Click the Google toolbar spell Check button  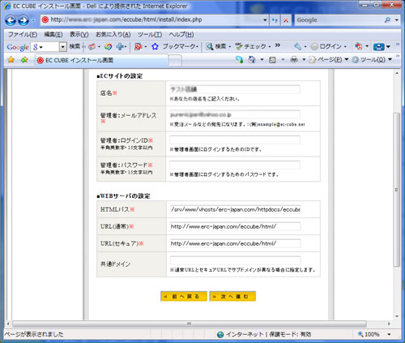[x=250, y=46]
